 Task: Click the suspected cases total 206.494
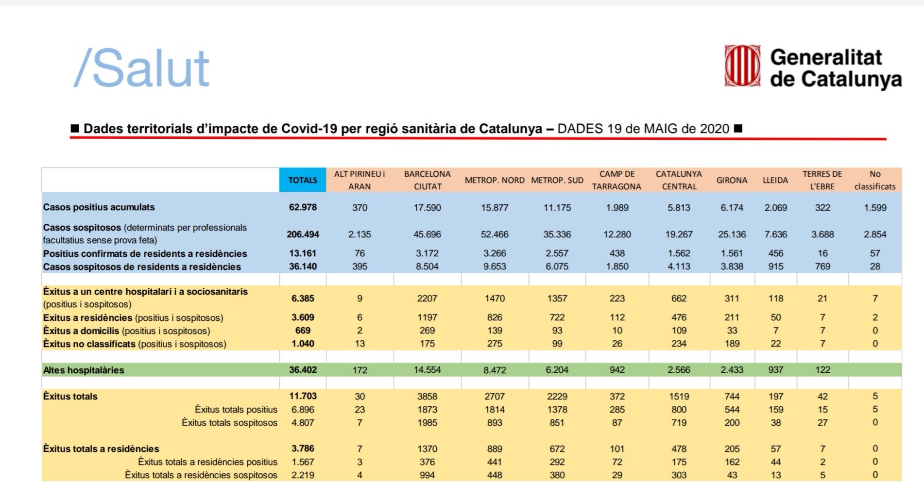(303, 234)
